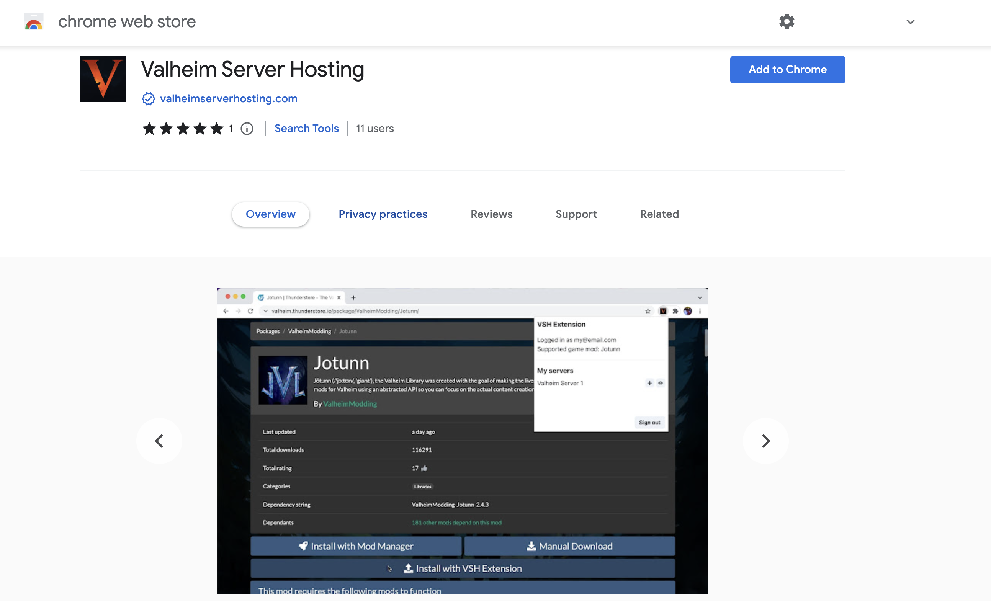This screenshot has width=991, height=601.
Task: Switch to the Privacy practices tab
Action: [383, 214]
